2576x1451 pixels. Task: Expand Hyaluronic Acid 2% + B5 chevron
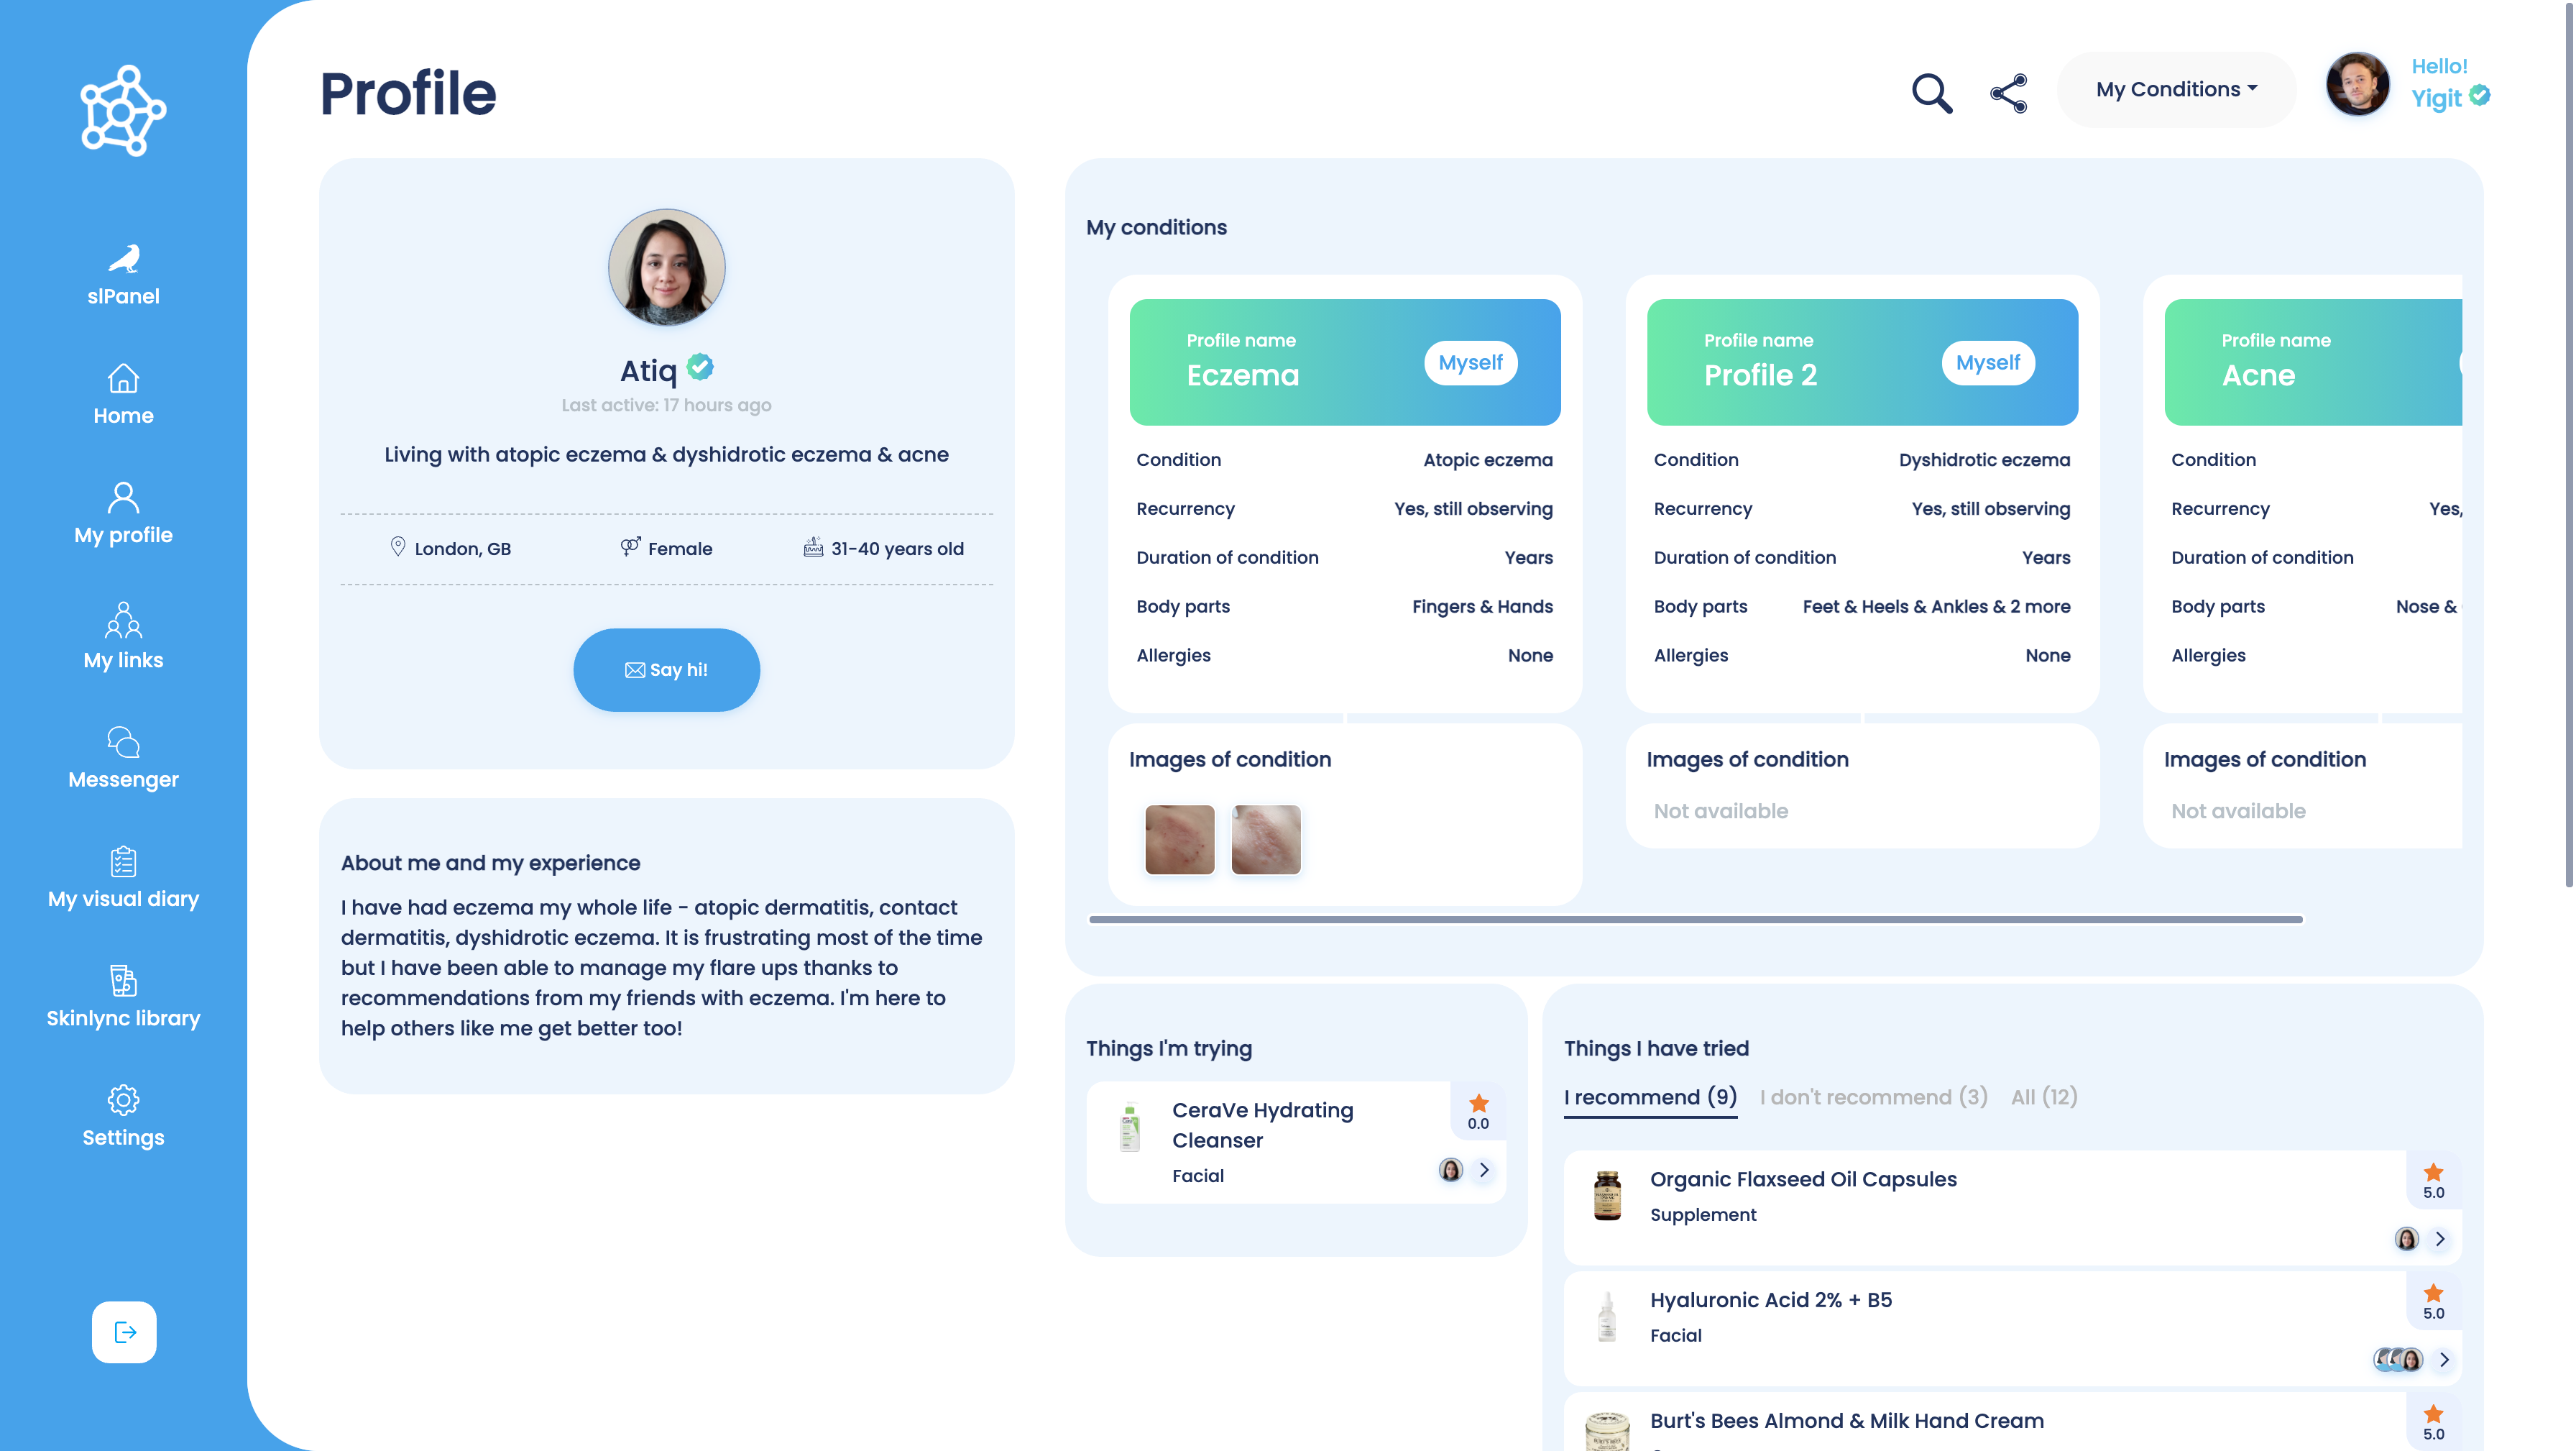(x=2443, y=1359)
